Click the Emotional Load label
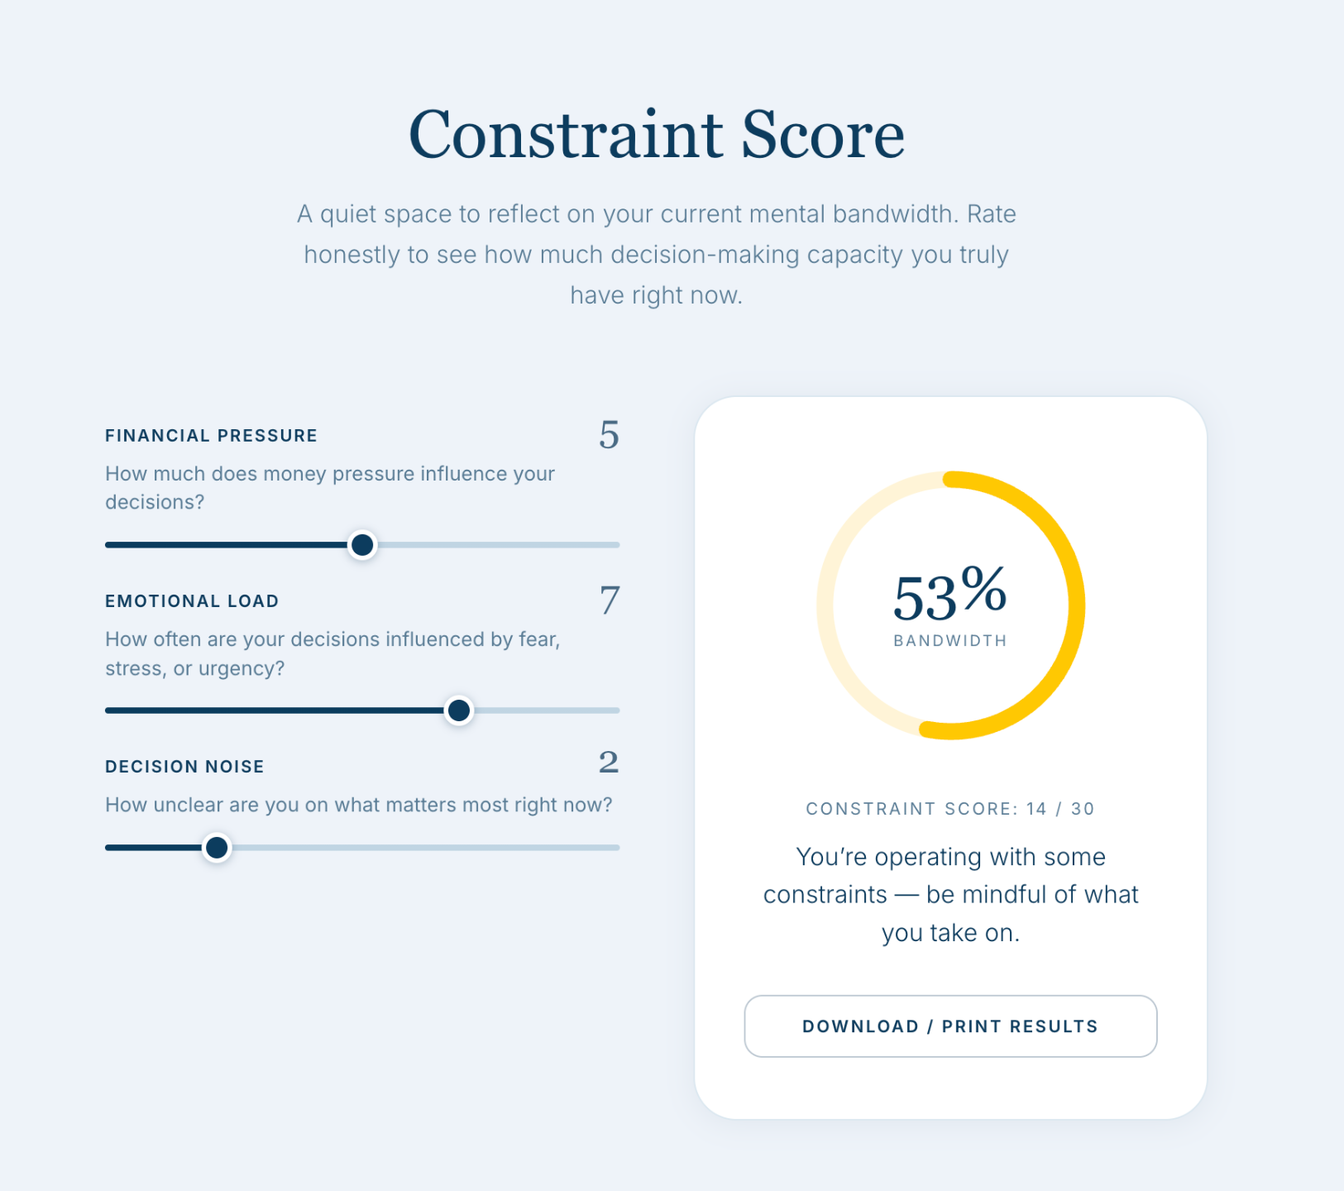The height and width of the screenshot is (1191, 1344). point(192,601)
